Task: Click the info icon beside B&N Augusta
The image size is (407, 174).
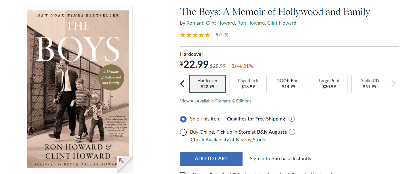Action: [292, 132]
